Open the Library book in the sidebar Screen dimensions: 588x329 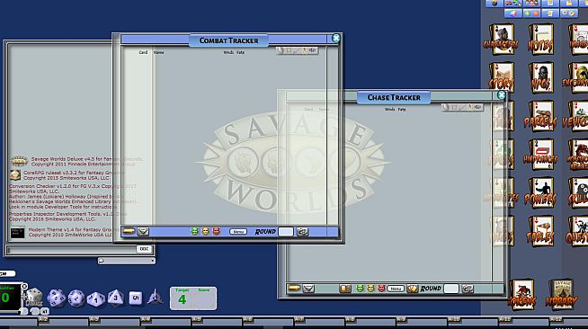pyautogui.click(x=561, y=295)
